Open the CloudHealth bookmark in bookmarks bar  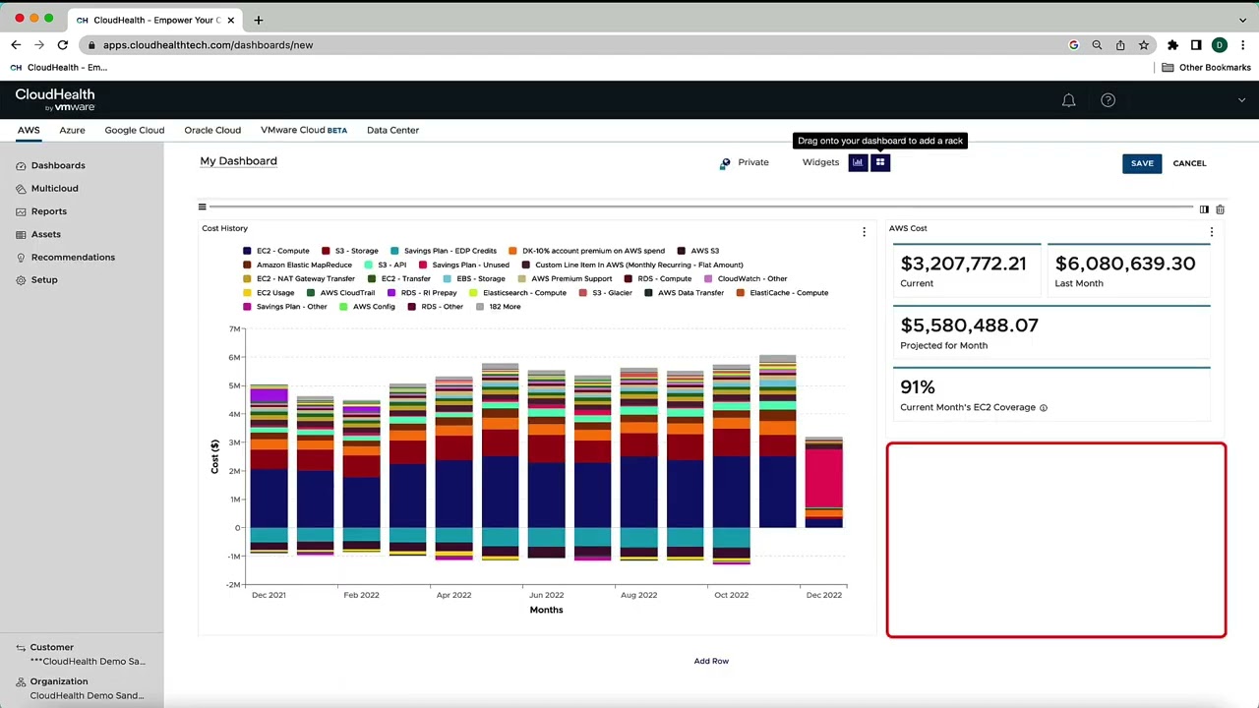click(59, 67)
